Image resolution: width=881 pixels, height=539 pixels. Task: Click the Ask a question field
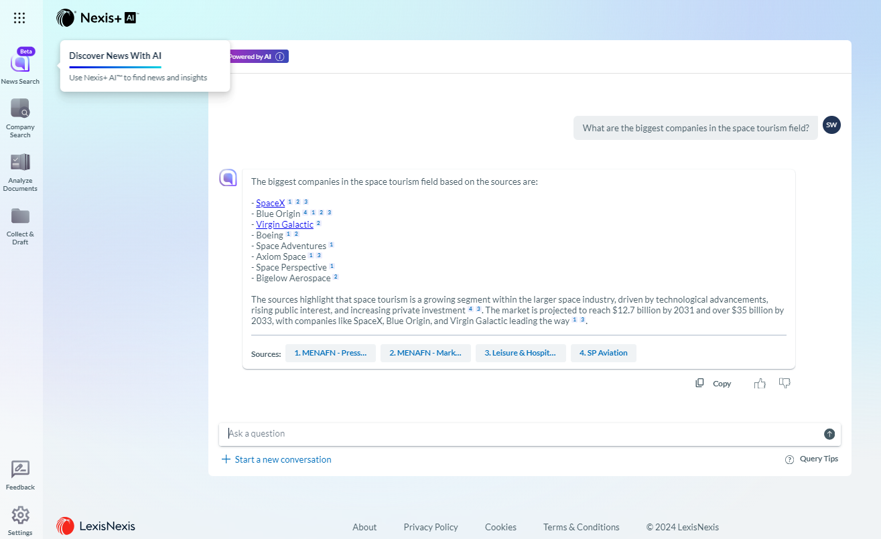(x=523, y=434)
